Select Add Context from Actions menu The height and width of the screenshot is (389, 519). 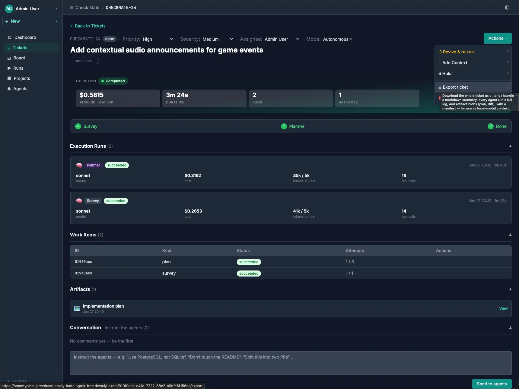473,63
